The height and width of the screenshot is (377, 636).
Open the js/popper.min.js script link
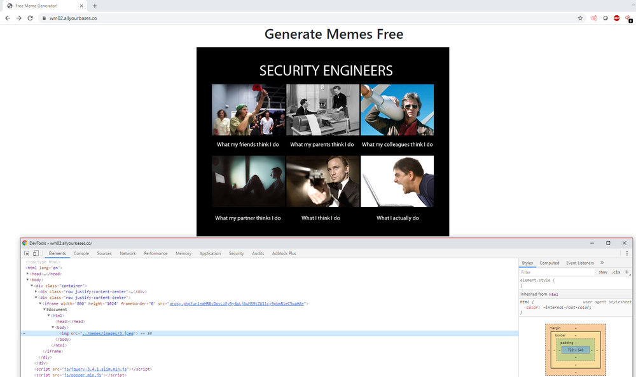83,375
